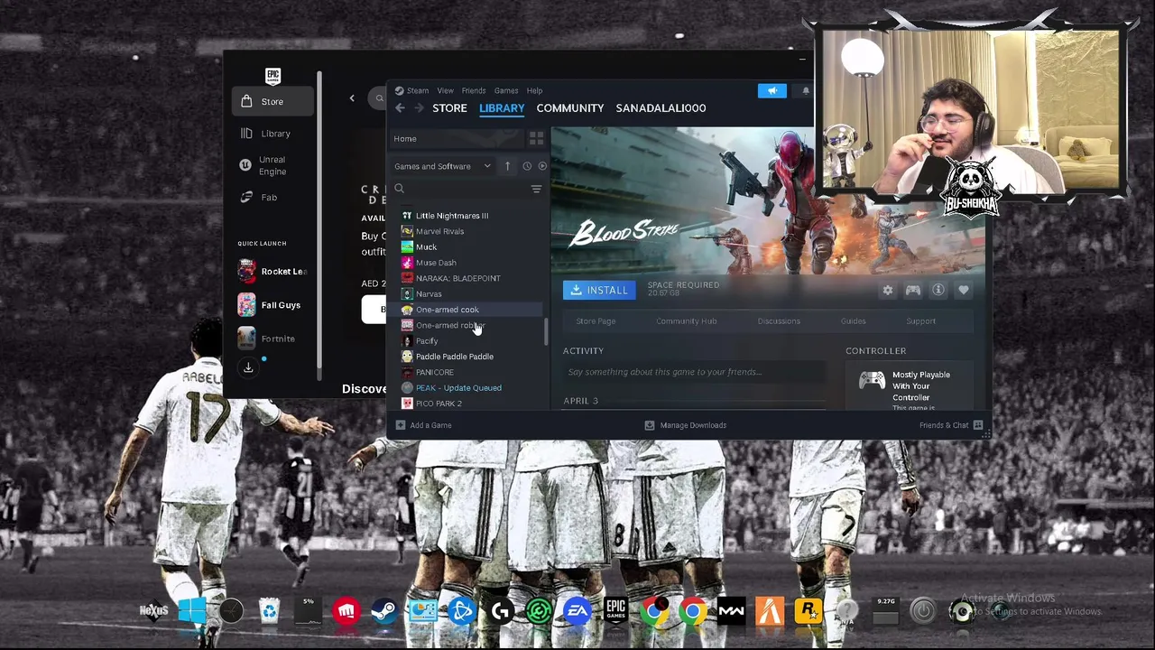
Task: Open Epic Games launcher from the dock
Action: tap(616, 611)
